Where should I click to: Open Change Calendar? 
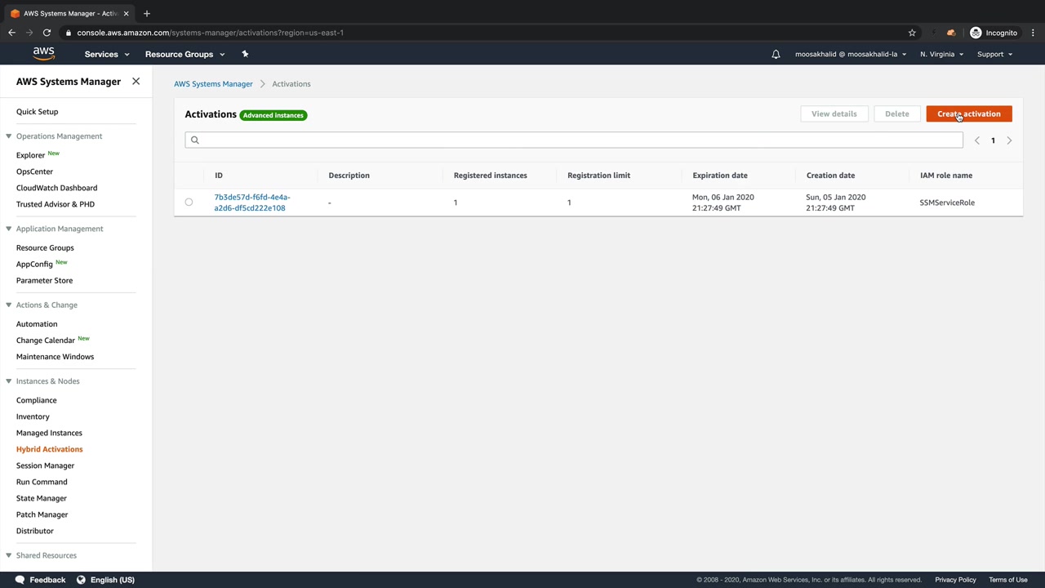tap(46, 341)
